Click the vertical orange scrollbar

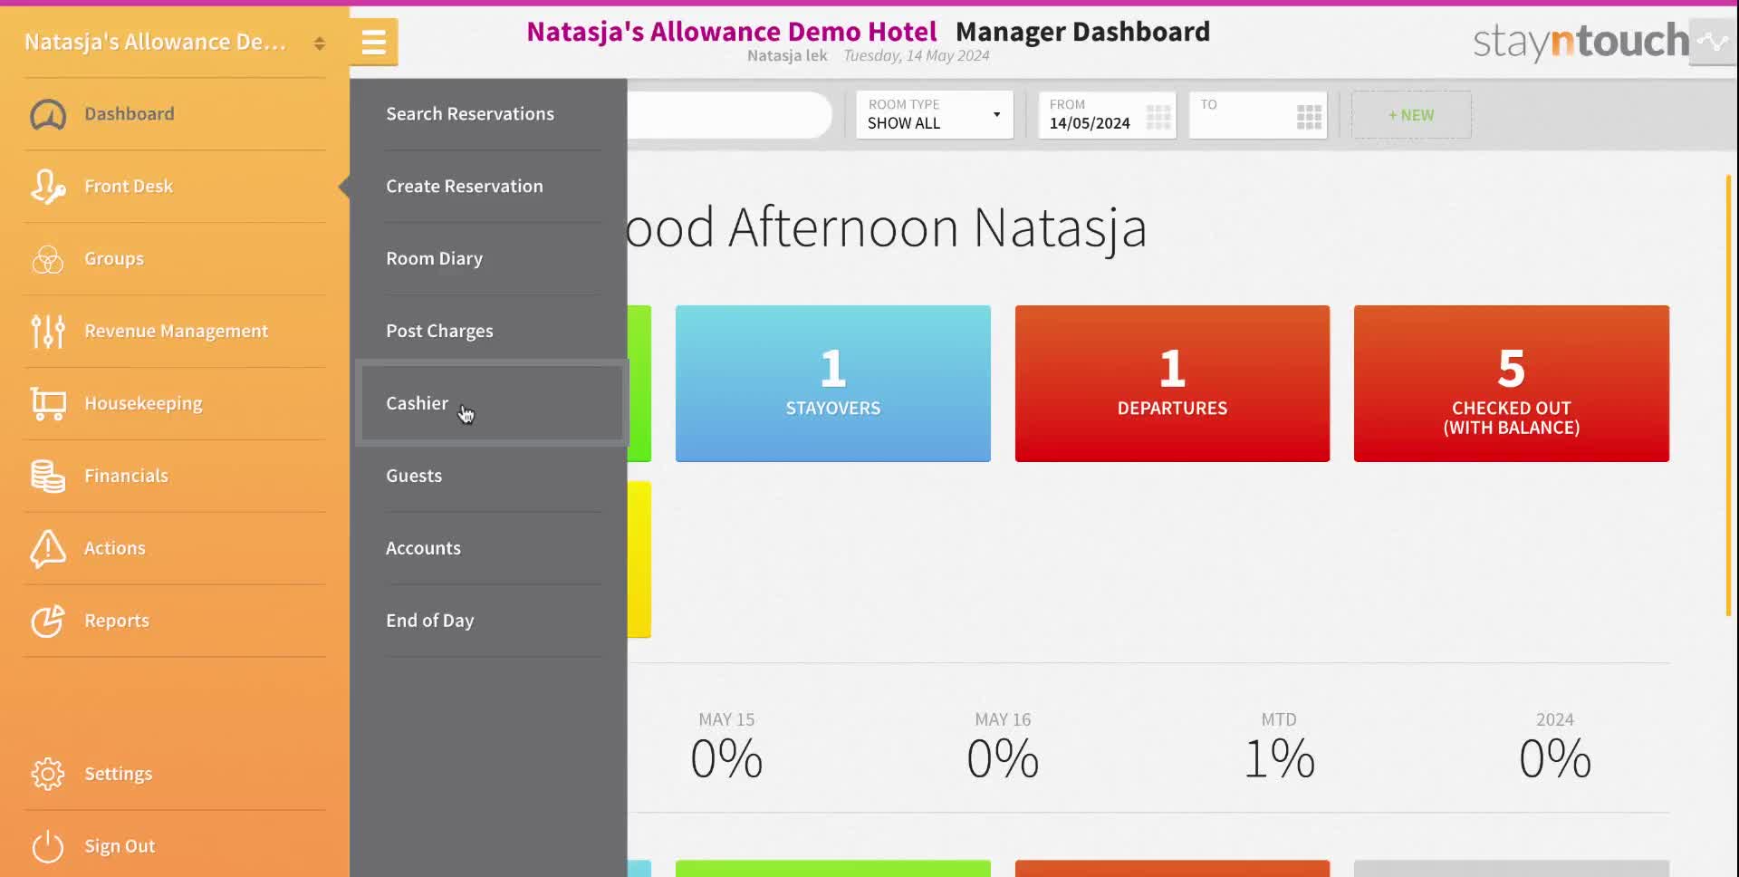[x=1728, y=395]
